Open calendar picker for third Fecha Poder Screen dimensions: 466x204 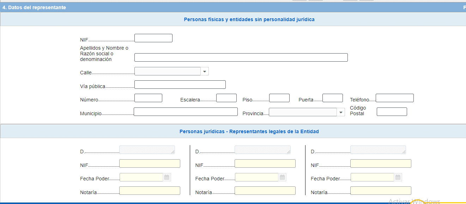pyautogui.click(x=398, y=177)
